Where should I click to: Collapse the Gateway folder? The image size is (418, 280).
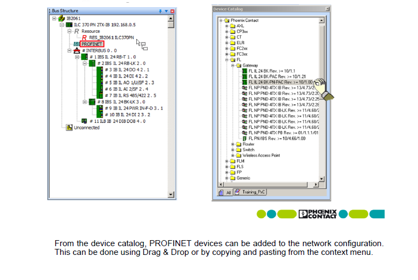coord(233,65)
